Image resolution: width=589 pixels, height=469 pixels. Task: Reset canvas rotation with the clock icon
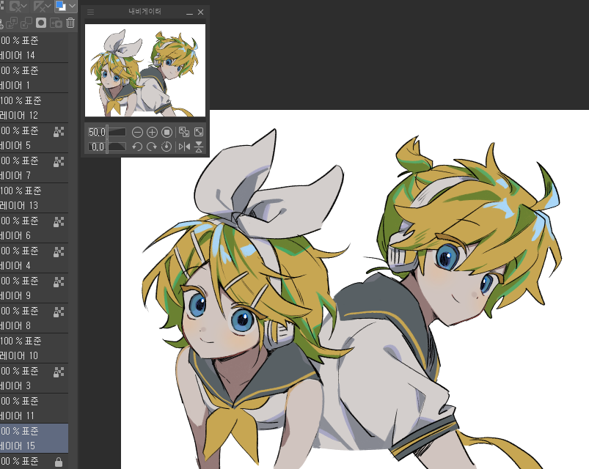tap(167, 147)
